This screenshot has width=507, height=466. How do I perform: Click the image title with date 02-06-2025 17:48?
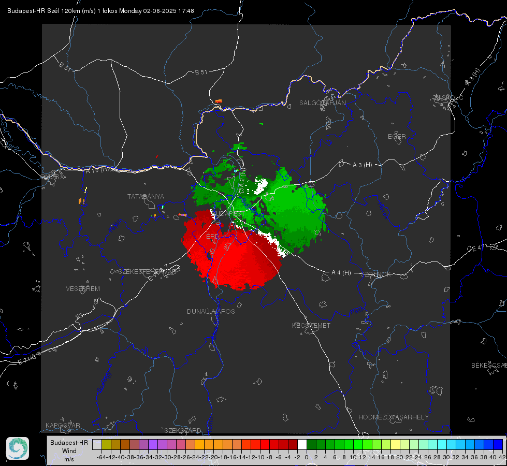coord(100,11)
